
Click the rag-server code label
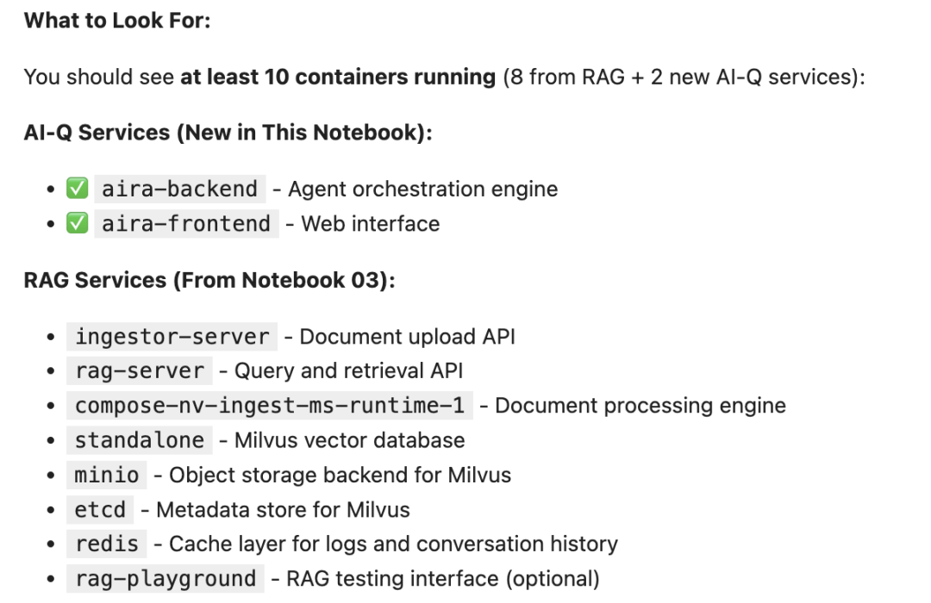(x=139, y=370)
